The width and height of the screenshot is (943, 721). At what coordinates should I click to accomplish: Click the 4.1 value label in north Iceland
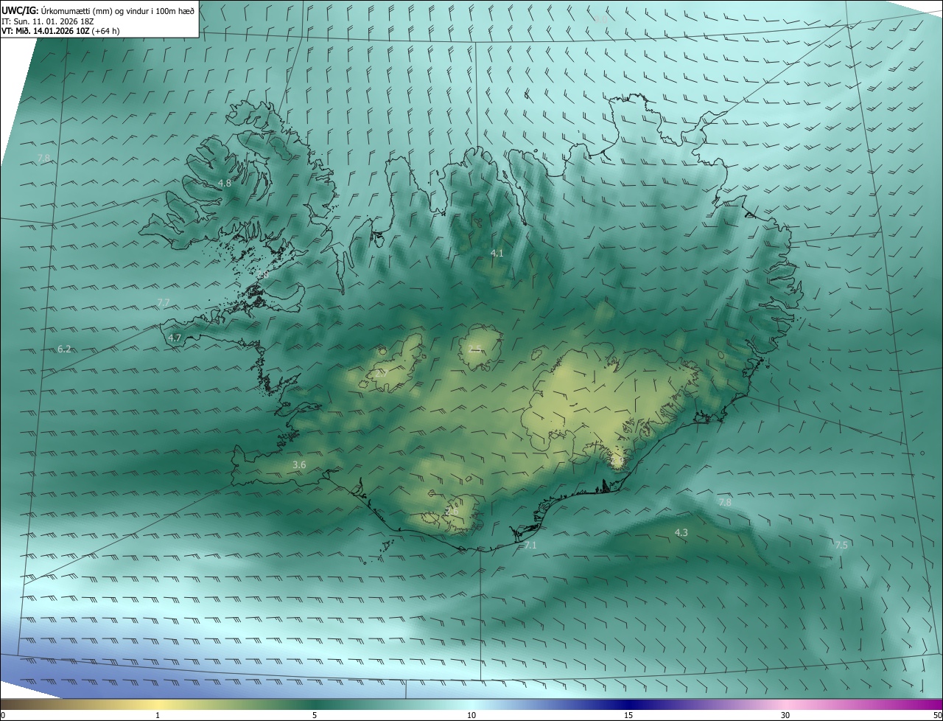point(497,253)
